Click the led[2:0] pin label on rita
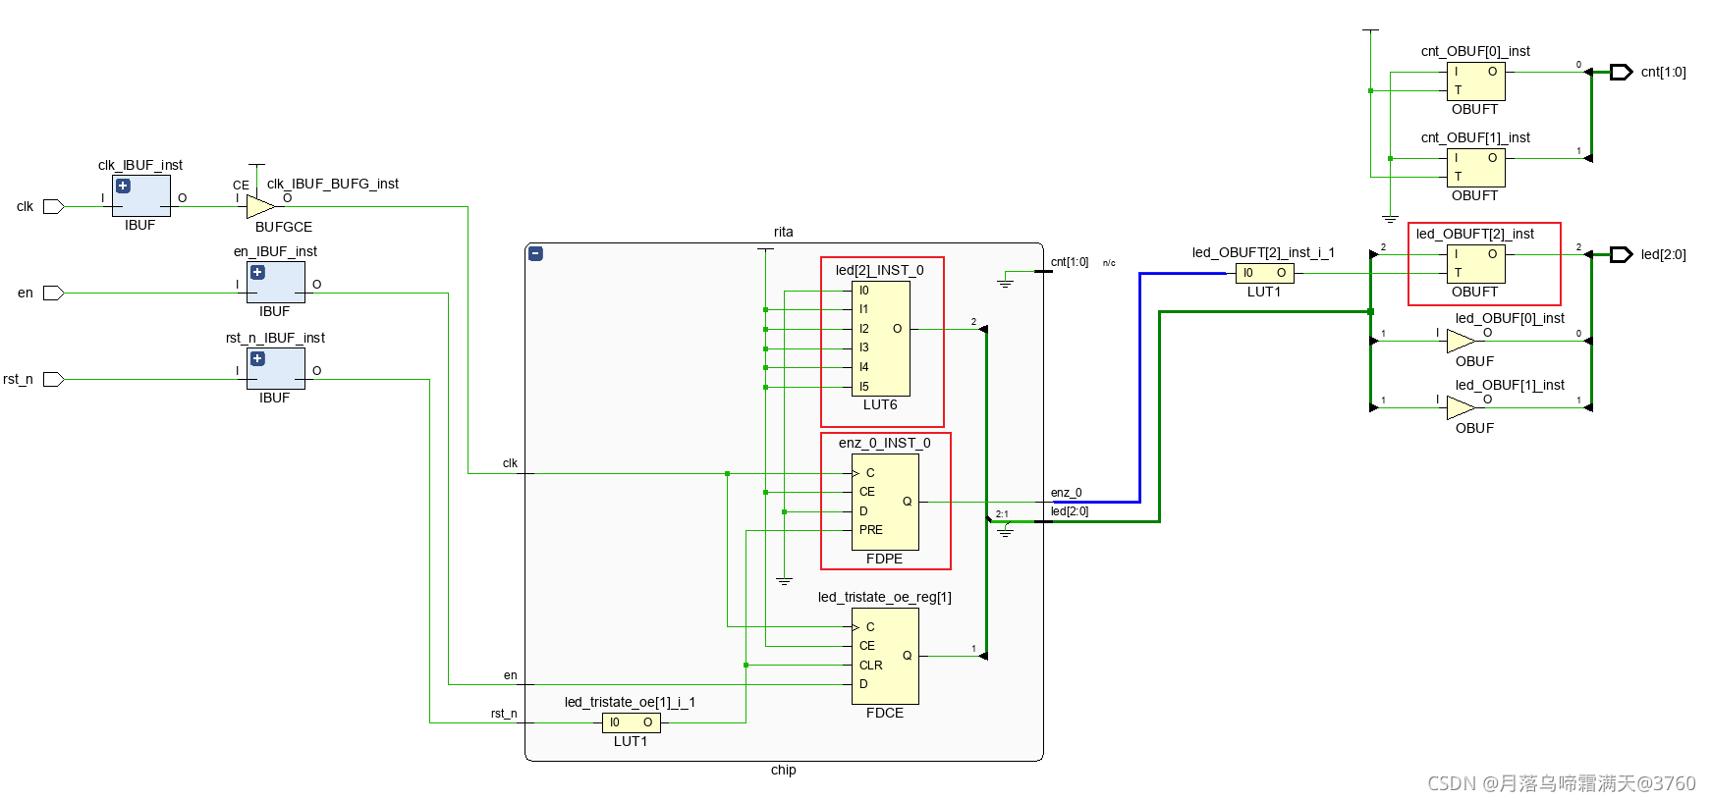The width and height of the screenshot is (1711, 801). (x=1070, y=511)
